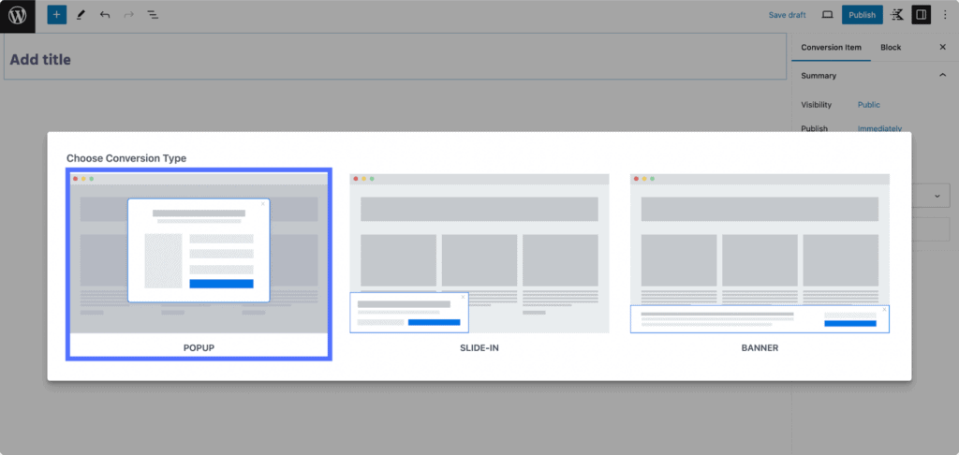Choose the Banner conversion type
Viewport: 959px width, 455px height.
coord(760,265)
